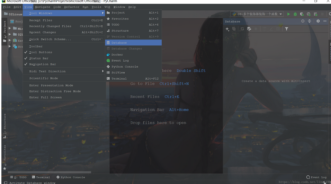Open the Help menu
This screenshot has width=331, height=184.
(x=132, y=7)
